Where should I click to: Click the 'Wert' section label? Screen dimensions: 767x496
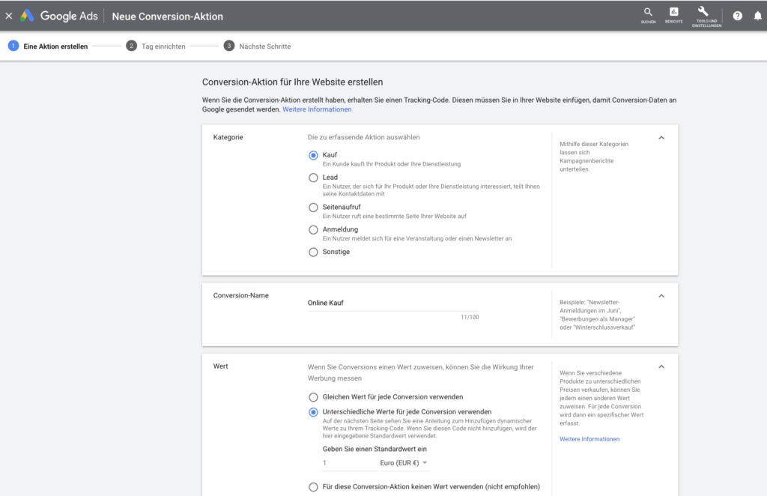pos(221,366)
